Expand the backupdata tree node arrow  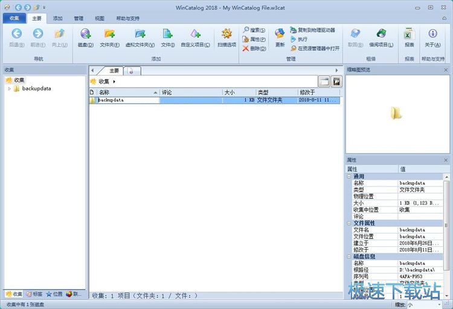[9, 89]
